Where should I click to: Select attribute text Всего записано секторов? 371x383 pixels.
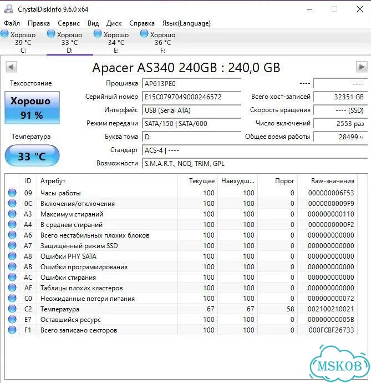[79, 330]
